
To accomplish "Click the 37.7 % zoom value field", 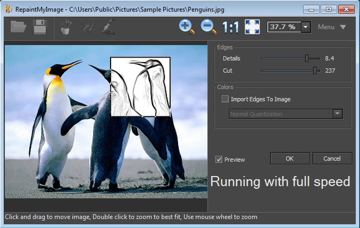I will (x=284, y=27).
